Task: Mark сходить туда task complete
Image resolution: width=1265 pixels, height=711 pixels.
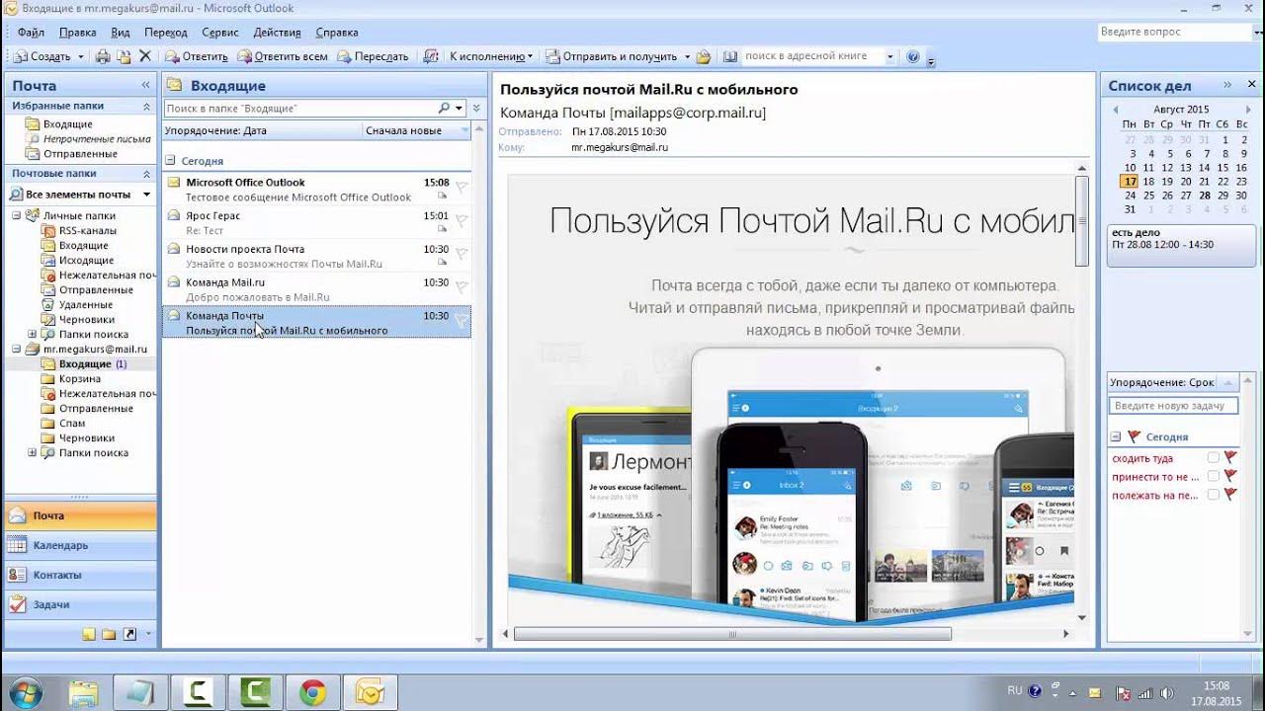Action: [x=1213, y=458]
